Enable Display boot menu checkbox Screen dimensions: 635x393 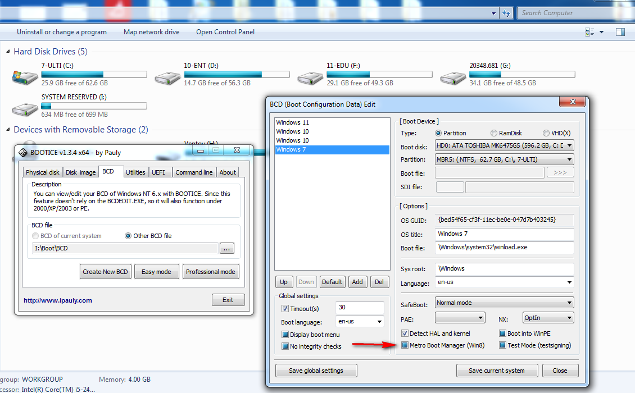(x=285, y=334)
